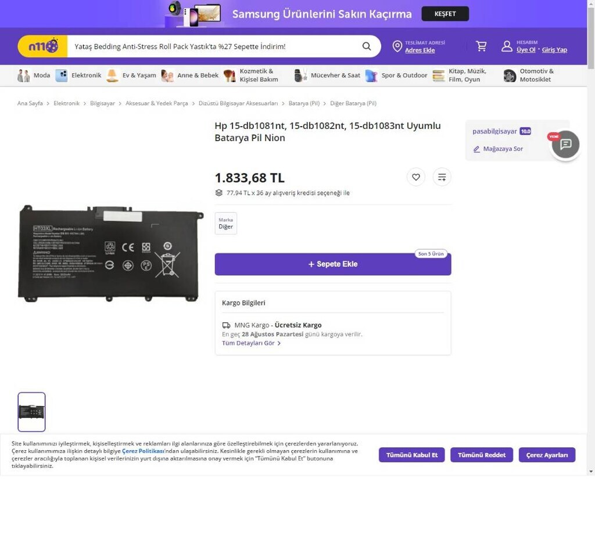Click the Spor & Outdoor icon
595x535 pixels.
tap(371, 76)
